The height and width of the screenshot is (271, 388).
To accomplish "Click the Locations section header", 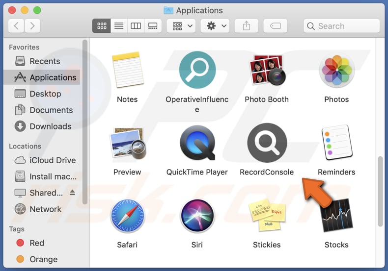I will click(x=25, y=146).
